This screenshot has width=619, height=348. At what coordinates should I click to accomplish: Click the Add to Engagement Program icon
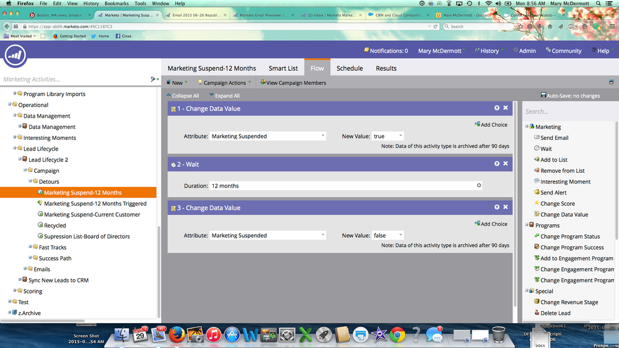[x=537, y=258]
